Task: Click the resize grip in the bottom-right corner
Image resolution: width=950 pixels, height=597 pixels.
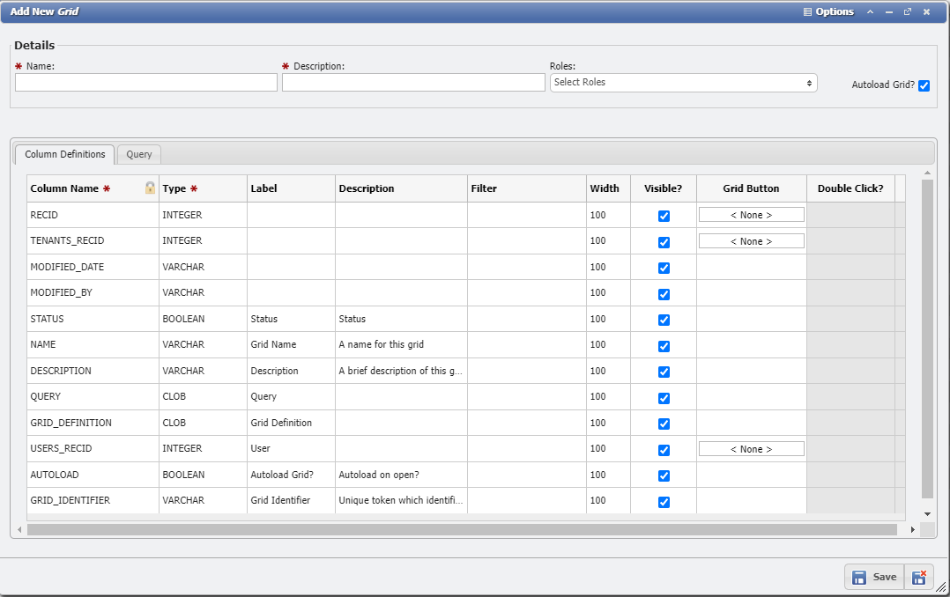Action: point(941,588)
